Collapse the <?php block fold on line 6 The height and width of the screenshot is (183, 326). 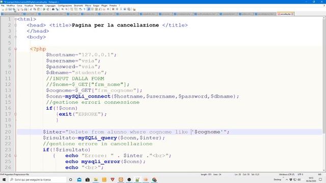point(16,49)
